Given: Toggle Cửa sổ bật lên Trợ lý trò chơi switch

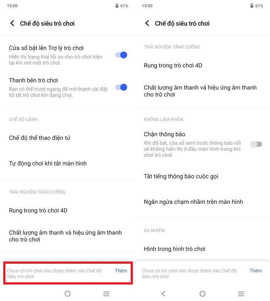Looking at the screenshot, I should pos(121,55).
